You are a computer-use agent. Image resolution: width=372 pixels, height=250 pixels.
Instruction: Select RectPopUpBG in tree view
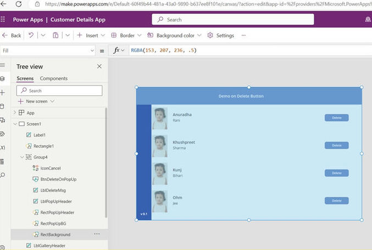pyautogui.click(x=53, y=224)
